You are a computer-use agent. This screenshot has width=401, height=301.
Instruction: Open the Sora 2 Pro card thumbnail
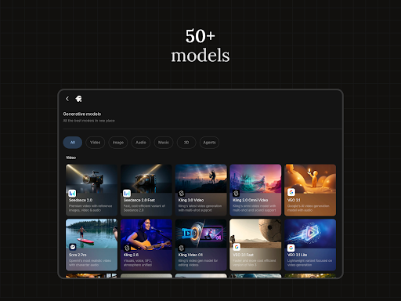(x=92, y=234)
